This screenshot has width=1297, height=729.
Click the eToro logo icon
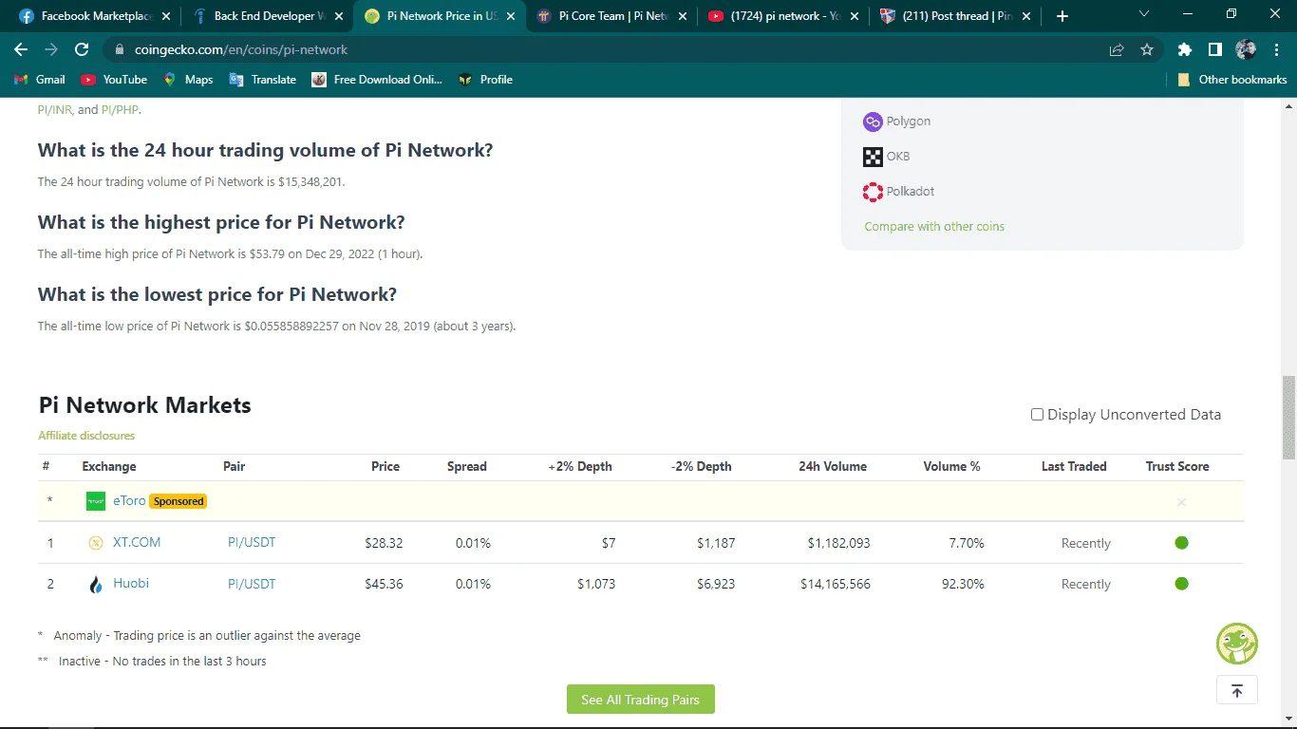(96, 501)
